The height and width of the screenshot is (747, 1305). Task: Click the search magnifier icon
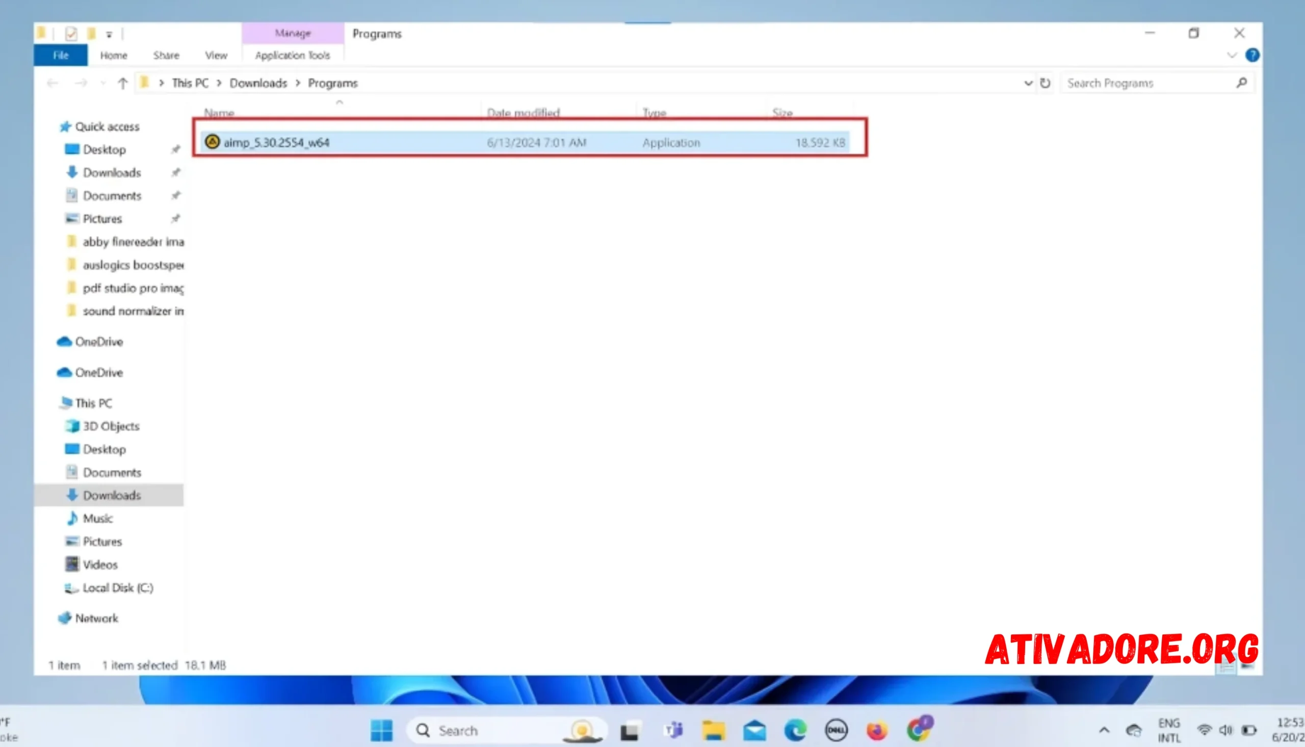[1241, 83]
